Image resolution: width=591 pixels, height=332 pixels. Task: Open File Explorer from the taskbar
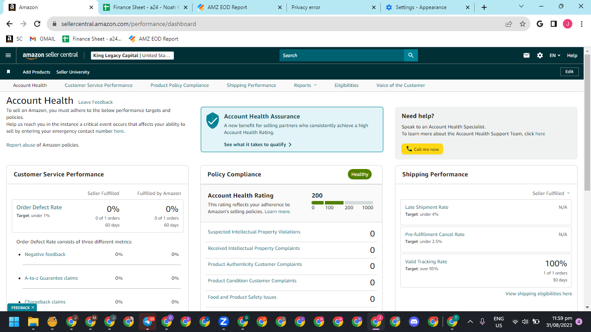point(33,322)
